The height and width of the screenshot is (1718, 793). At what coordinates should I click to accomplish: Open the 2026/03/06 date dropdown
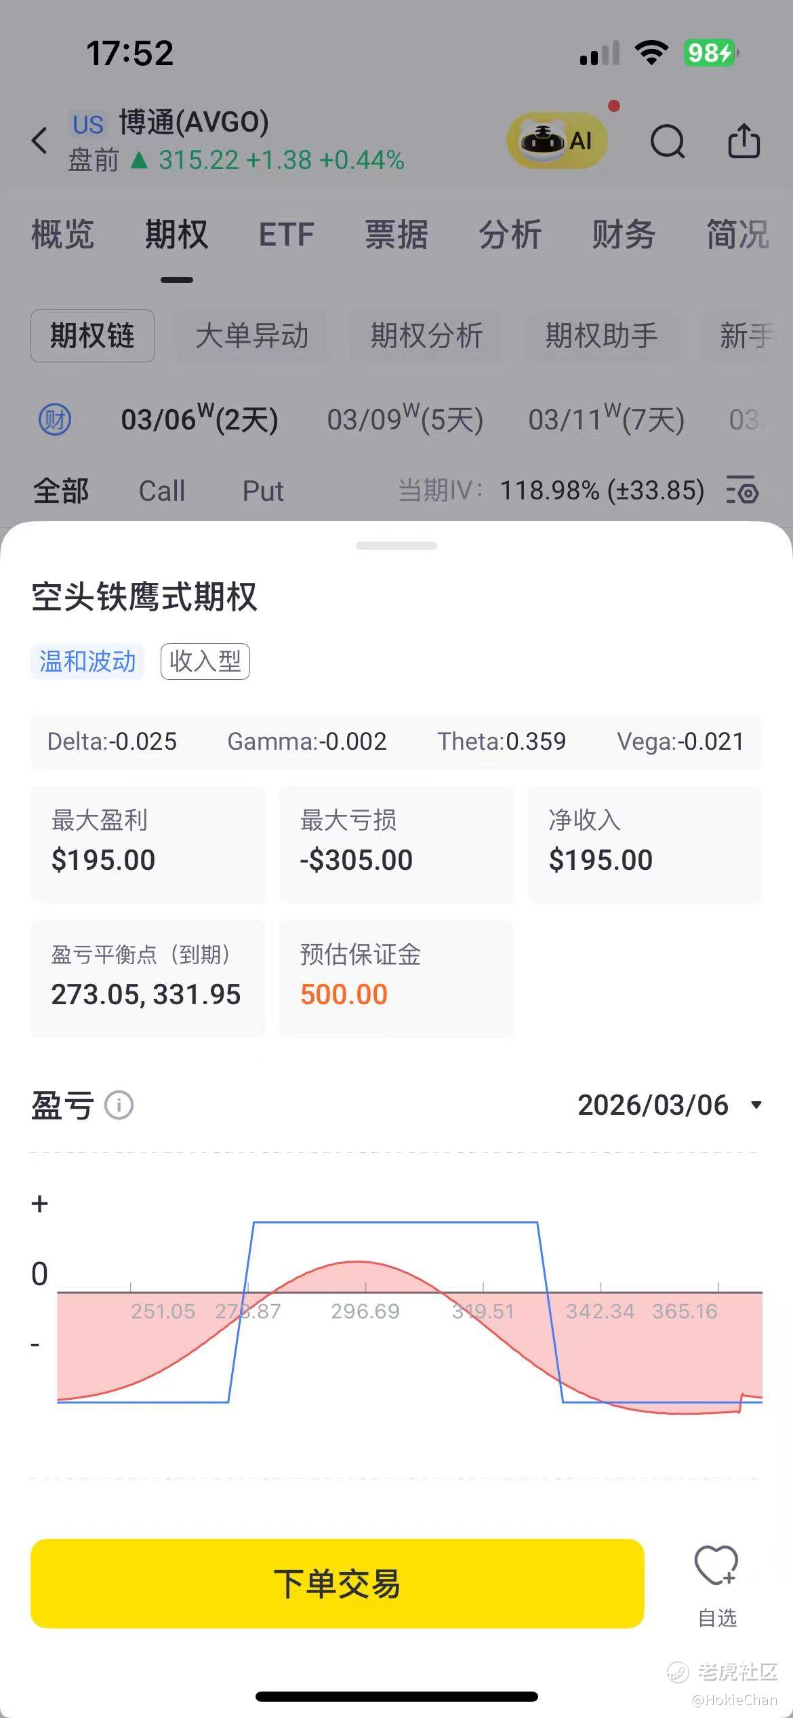pos(670,1105)
